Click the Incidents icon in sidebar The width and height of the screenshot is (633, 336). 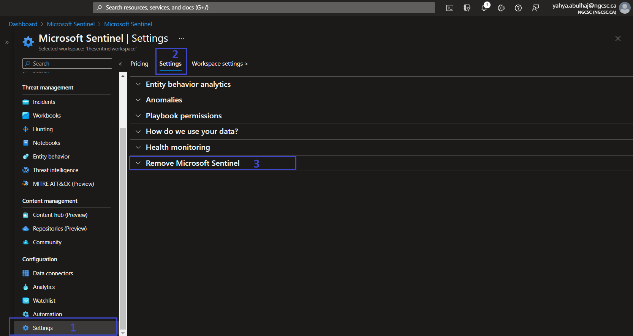click(x=25, y=102)
